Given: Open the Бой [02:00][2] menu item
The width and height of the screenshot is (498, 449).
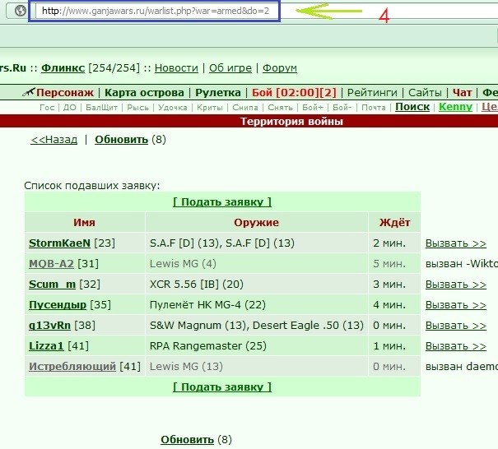Looking at the screenshot, I should [294, 93].
